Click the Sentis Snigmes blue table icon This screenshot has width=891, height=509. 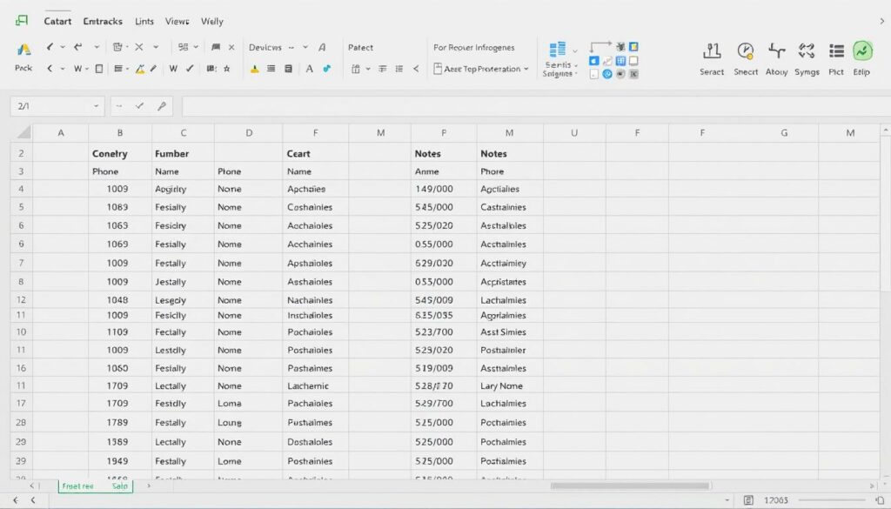tap(557, 49)
